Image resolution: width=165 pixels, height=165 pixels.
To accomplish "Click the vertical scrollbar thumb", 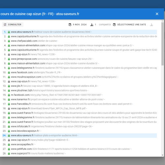I will [x=162, y=44].
